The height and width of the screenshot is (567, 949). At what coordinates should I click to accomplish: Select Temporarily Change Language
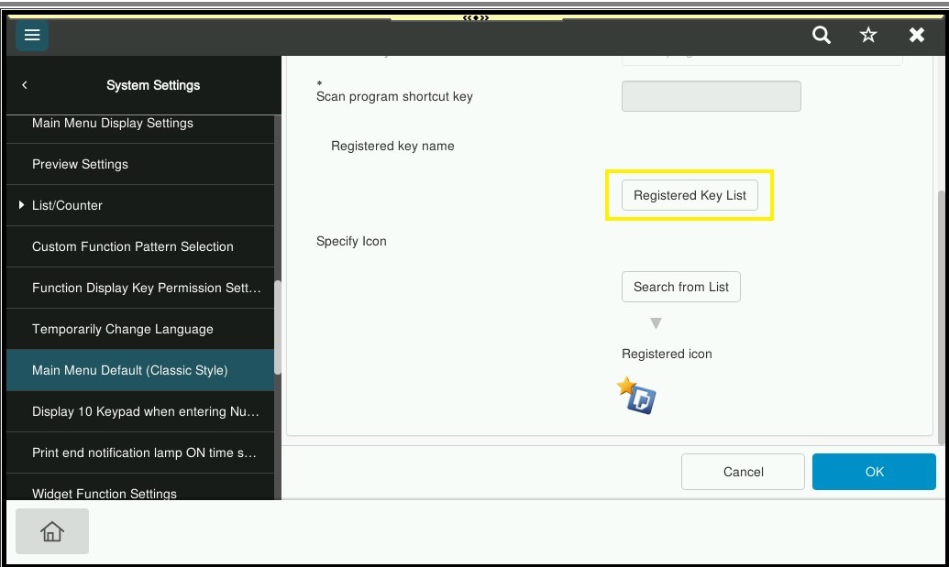[123, 329]
